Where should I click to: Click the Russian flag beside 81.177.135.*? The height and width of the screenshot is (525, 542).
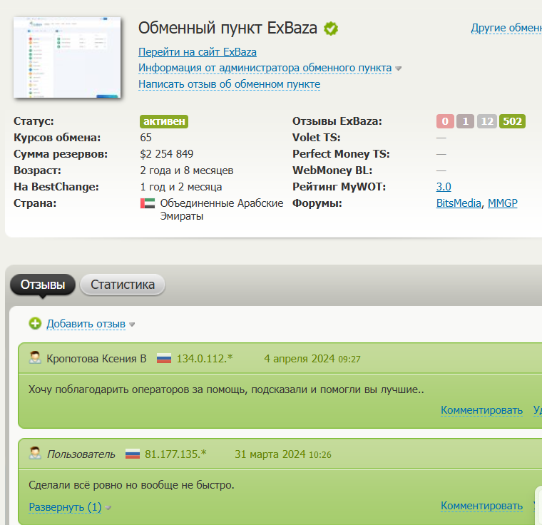133,454
